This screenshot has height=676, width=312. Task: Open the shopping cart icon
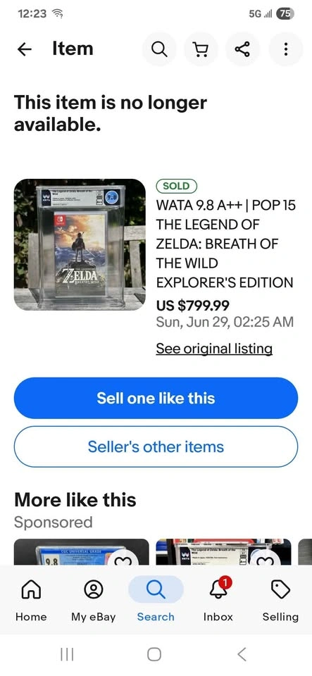(x=201, y=49)
